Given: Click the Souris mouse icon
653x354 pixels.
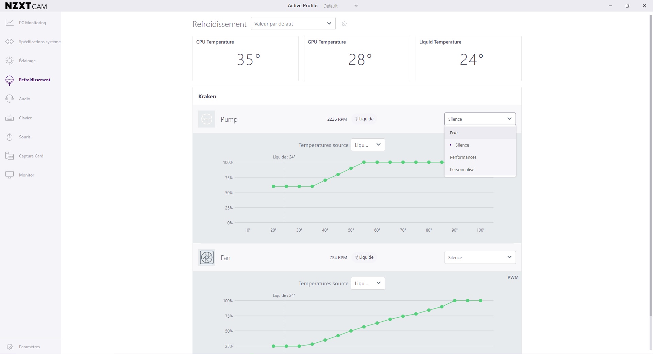Looking at the screenshot, I should (x=10, y=137).
